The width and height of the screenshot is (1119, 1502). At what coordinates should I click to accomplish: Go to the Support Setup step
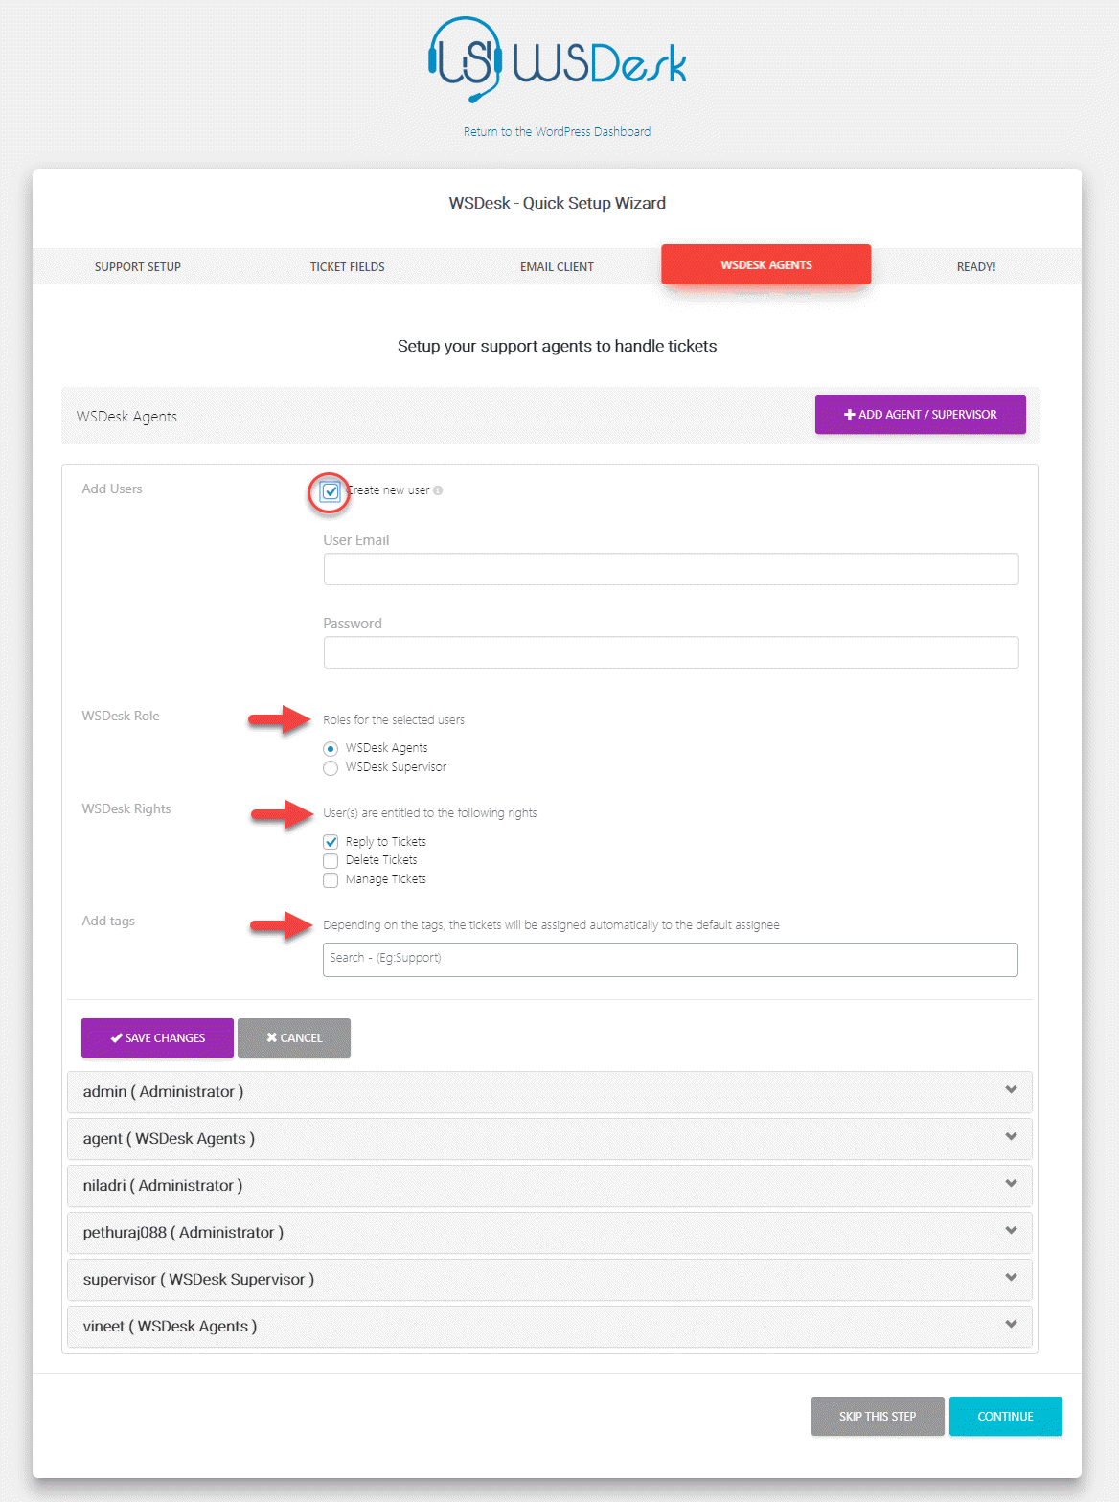(x=138, y=267)
